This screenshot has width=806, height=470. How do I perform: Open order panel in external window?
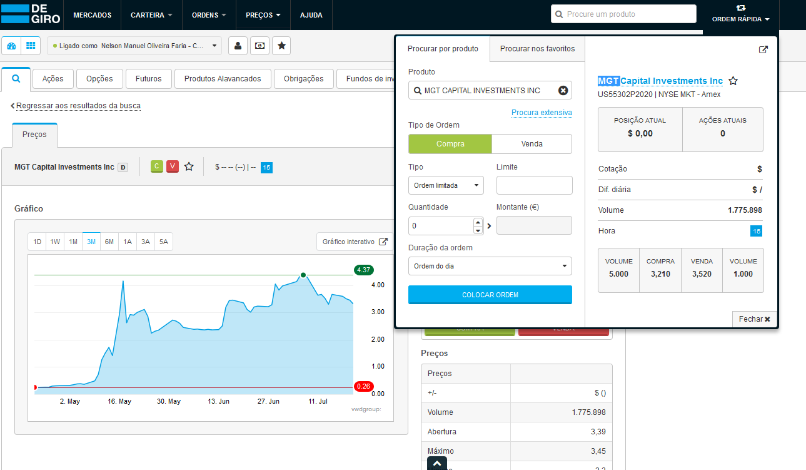(763, 50)
